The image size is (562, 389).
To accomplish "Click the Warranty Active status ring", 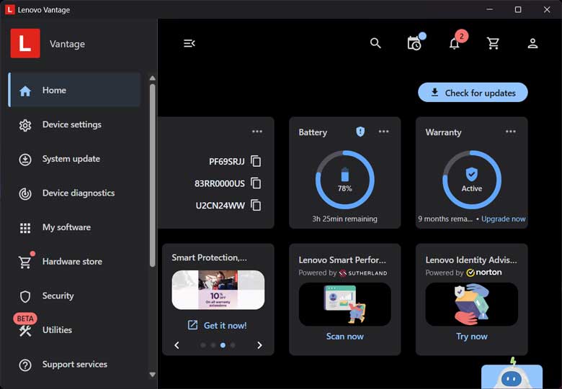I will click(x=472, y=180).
